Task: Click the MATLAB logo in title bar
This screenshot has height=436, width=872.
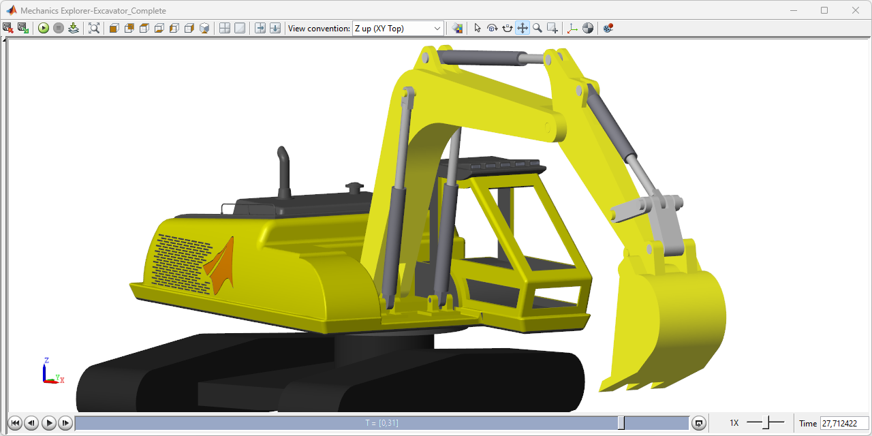Action: [11, 10]
